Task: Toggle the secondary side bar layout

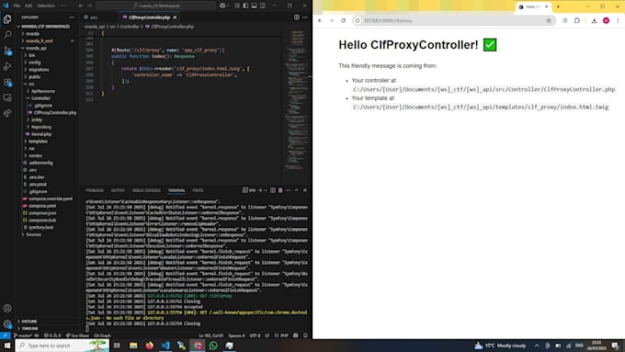Action: click(x=263, y=6)
